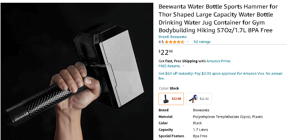The width and height of the screenshot is (287, 140).
Task: Click the orange star rating icons
Action: (174, 42)
